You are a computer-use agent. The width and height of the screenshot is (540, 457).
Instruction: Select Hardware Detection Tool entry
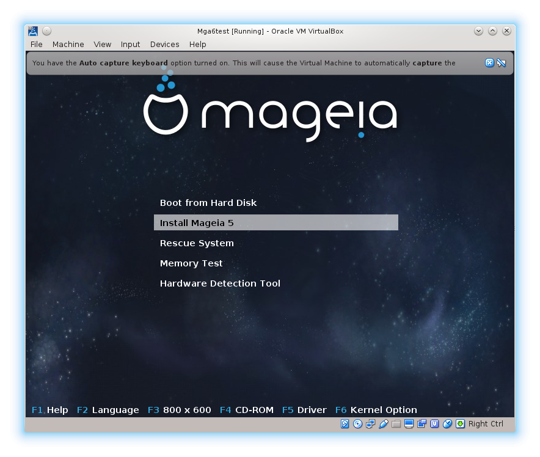(x=220, y=283)
